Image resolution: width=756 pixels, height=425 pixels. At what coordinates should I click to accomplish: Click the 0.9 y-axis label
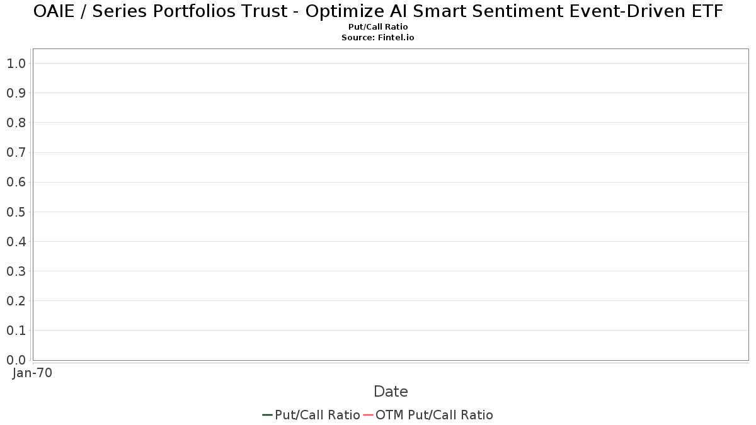click(16, 93)
